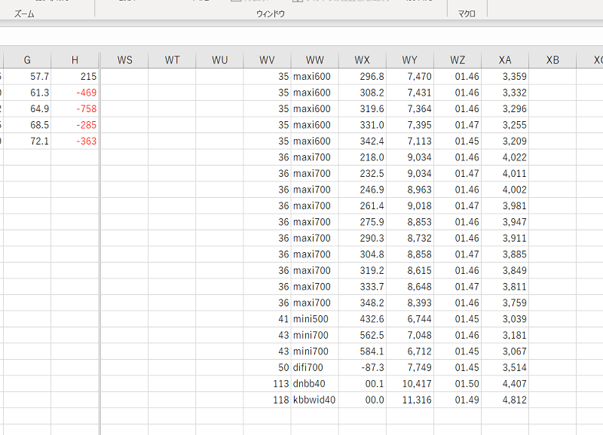This screenshot has width=603, height=435.
Task: Click the cell containing dnbb40
Action: (315, 384)
